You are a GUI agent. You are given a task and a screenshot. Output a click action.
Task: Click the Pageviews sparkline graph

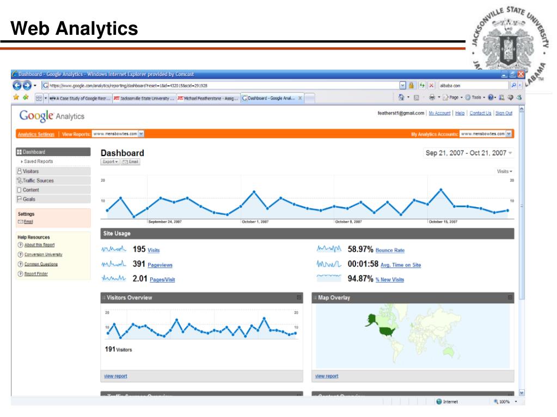tap(114, 264)
